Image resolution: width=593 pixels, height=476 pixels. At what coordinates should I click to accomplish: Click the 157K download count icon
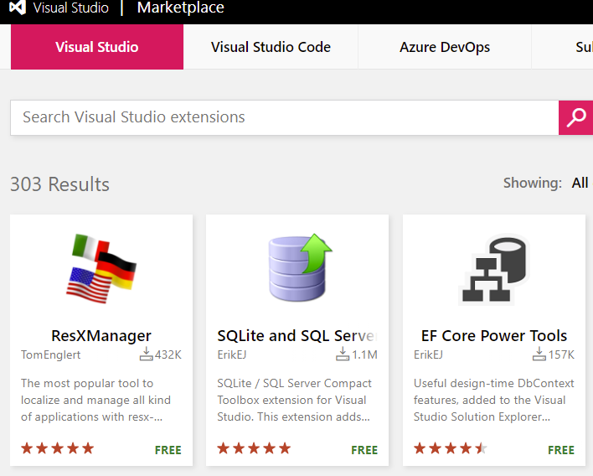click(539, 354)
